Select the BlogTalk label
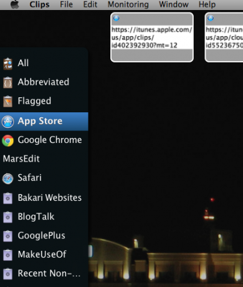This screenshot has height=287, width=243. coord(36,217)
